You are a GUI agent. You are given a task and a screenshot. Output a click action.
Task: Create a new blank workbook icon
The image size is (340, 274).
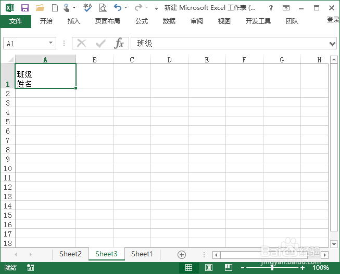point(55,8)
